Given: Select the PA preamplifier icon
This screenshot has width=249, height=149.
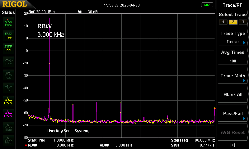Looking at the screenshot, I should [x=8, y=88].
